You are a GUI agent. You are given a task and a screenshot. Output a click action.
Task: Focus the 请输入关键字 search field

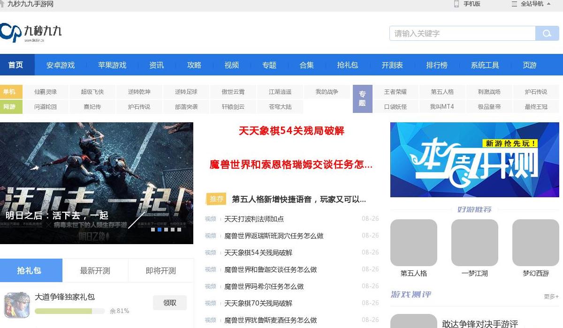point(462,33)
